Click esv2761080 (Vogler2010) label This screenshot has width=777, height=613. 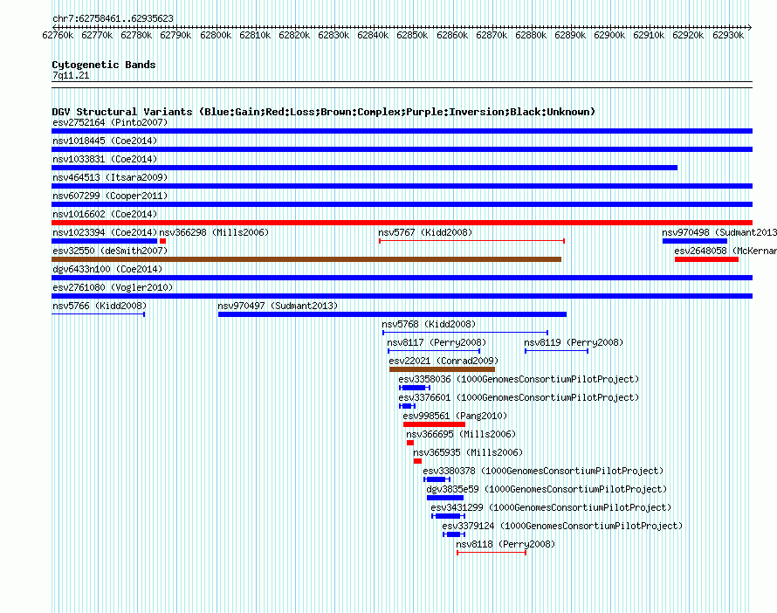click(x=113, y=287)
